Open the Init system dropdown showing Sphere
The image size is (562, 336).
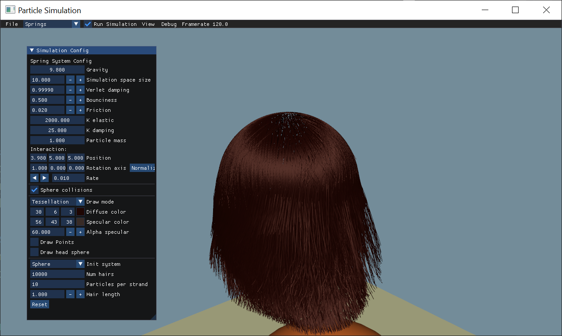(57, 264)
